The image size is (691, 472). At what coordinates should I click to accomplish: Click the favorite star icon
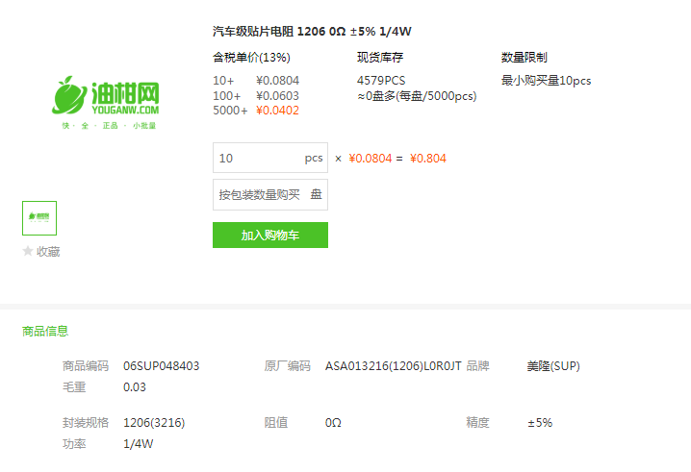click(x=28, y=251)
